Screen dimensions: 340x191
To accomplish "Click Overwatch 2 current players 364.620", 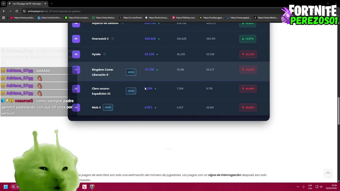I will point(150,39).
